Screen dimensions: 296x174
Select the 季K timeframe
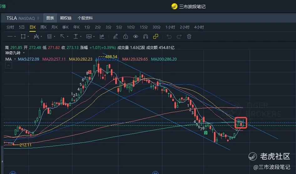65,27
